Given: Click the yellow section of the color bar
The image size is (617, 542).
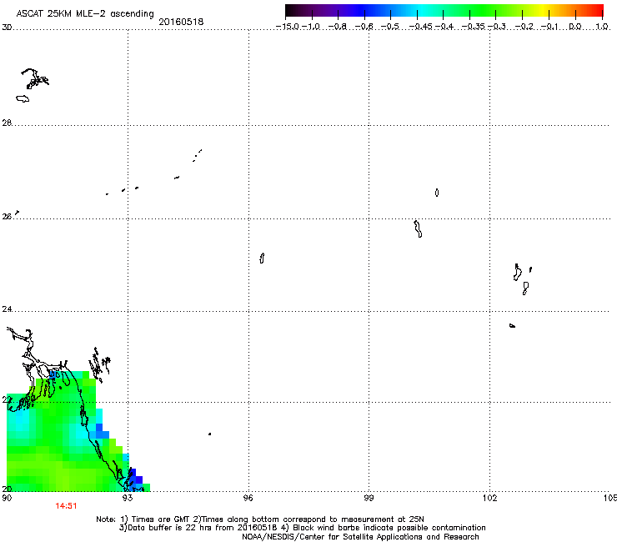Looking at the screenshot, I should tap(542, 10).
